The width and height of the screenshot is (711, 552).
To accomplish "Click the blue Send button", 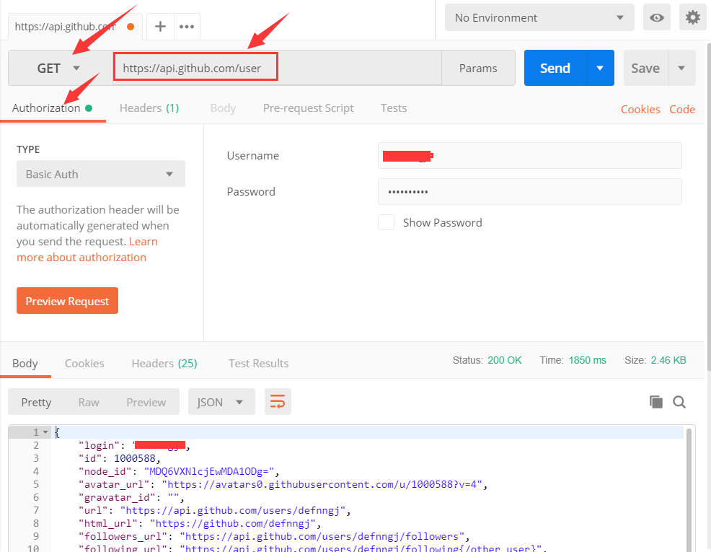I will (x=555, y=68).
